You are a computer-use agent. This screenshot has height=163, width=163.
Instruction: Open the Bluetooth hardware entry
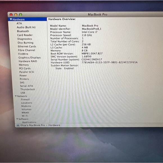coord(23,31)
